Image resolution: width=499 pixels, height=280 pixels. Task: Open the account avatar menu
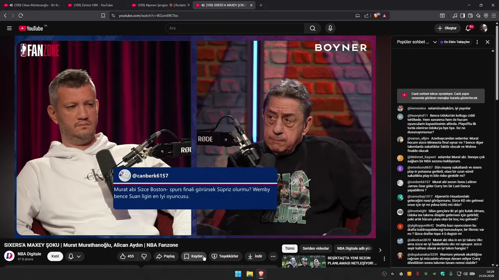(x=484, y=28)
